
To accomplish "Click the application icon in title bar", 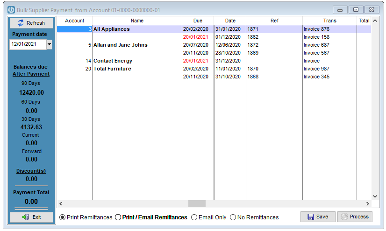I will click(x=11, y=10).
